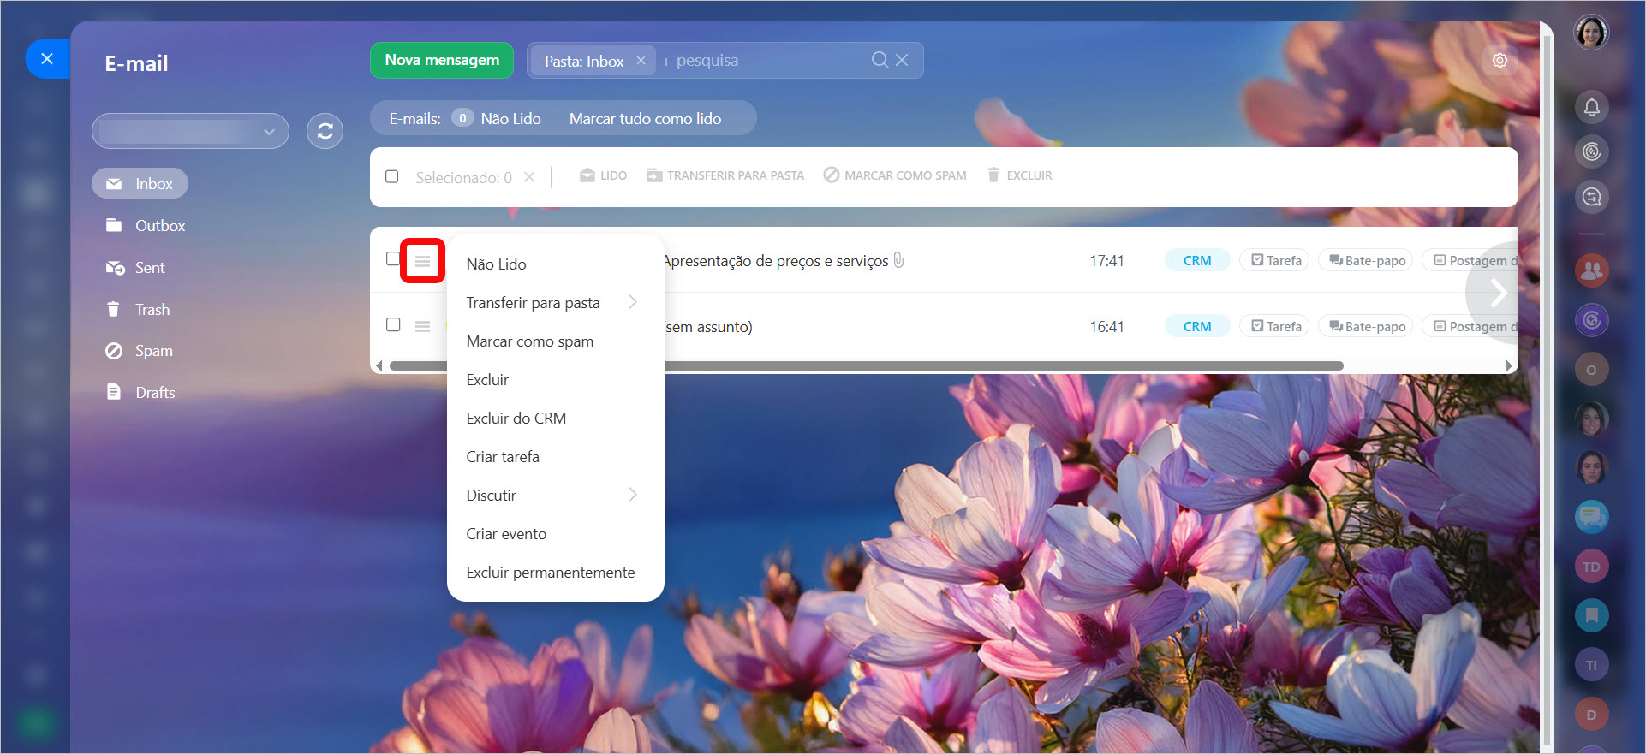1646x754 pixels.
Task: Open the chat bubble icon in right sidebar
Action: [1591, 516]
